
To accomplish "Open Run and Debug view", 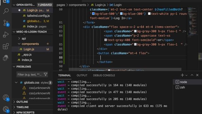I will tap(6, 35).
